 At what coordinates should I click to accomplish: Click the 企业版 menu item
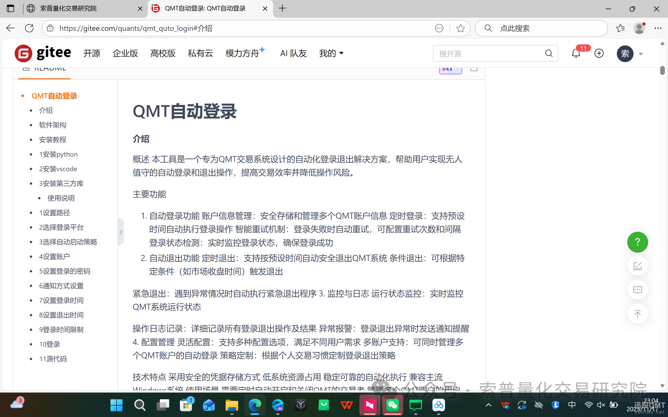125,53
